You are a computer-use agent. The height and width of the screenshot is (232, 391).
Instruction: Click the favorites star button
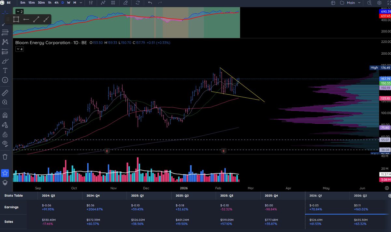point(5,173)
